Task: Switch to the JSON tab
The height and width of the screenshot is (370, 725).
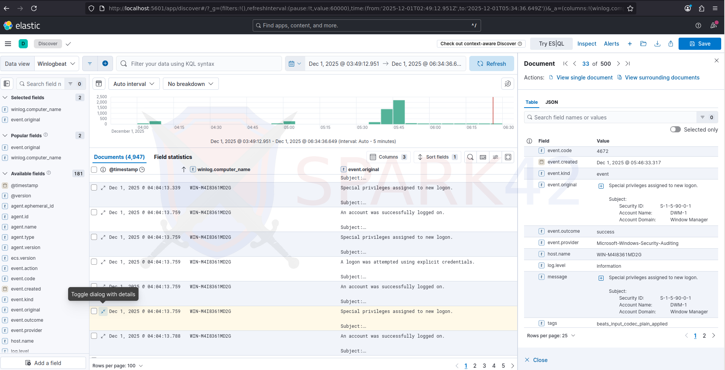Action: click(x=551, y=102)
